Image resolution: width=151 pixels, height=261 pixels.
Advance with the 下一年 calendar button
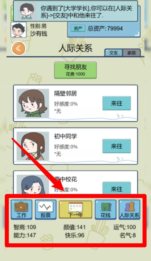(75, 209)
